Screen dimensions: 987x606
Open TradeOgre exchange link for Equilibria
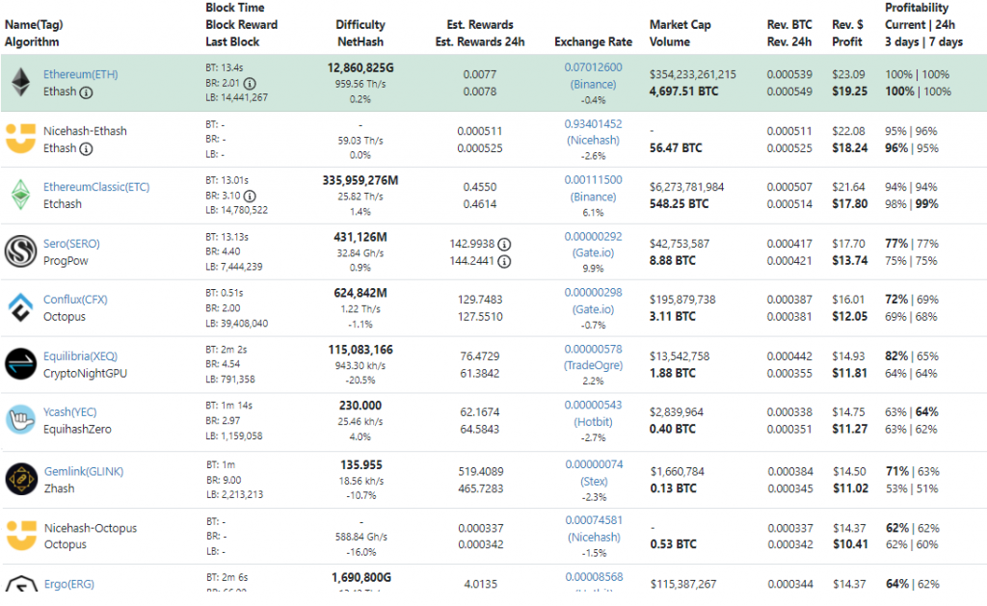593,365
